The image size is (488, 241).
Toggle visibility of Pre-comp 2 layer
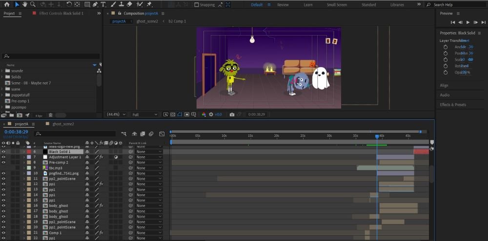(3, 163)
